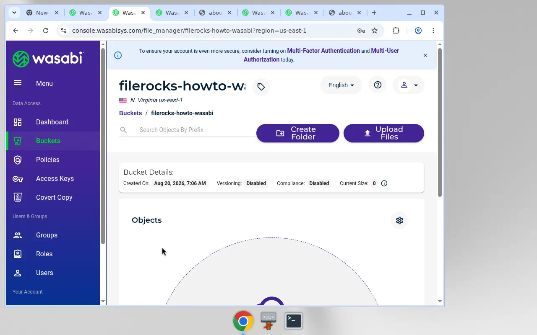The height and width of the screenshot is (335, 537).
Task: Click the Buckets breadcrumb link
Action: click(x=130, y=113)
